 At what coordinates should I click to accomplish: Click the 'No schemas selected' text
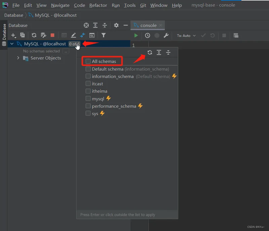pyautogui.click(x=41, y=51)
